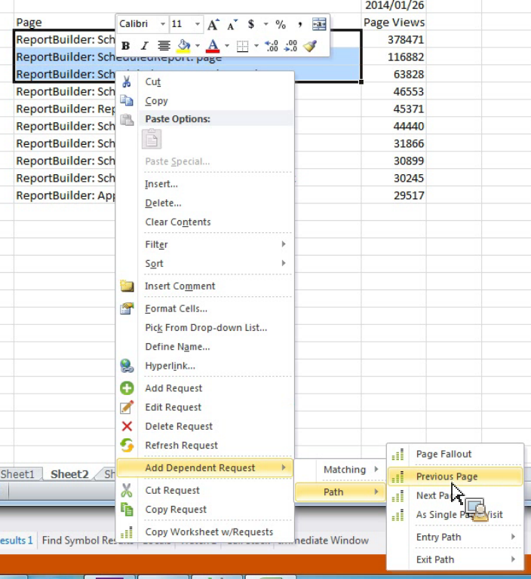Select the Format Painter brush

(x=310, y=46)
